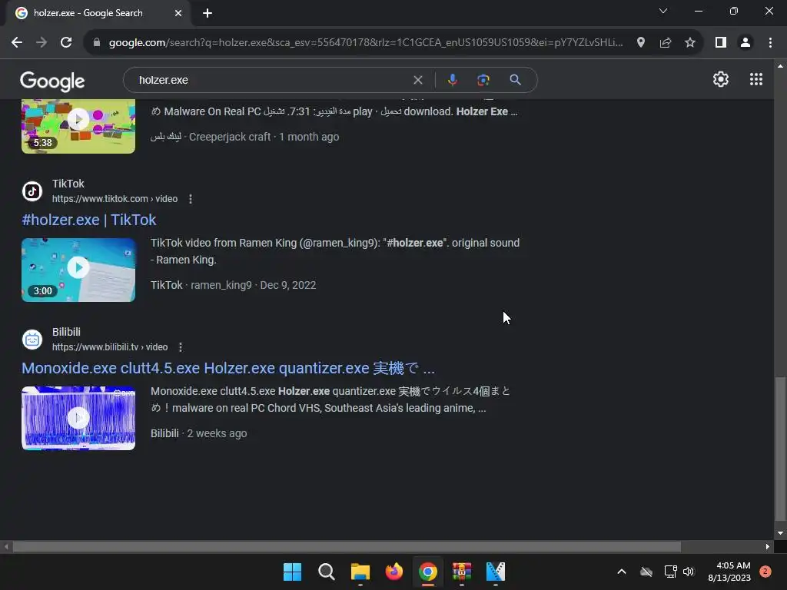This screenshot has height=590, width=787.
Task: Select the holzer.exe - Google Search tab
Action: [x=98, y=13]
